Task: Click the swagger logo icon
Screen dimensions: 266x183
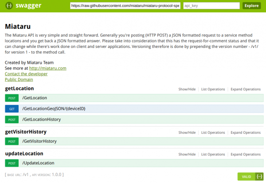Action: click(x=9, y=6)
